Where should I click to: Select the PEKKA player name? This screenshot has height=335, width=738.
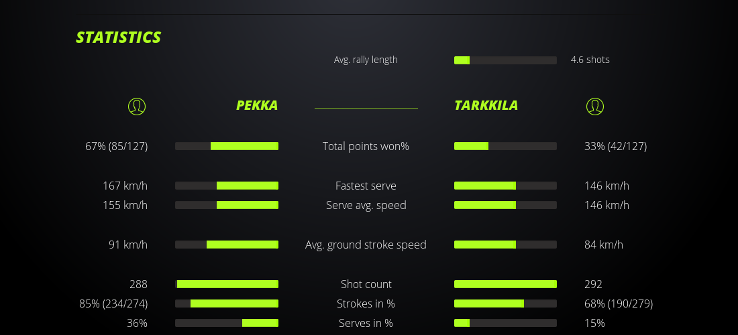(x=256, y=105)
